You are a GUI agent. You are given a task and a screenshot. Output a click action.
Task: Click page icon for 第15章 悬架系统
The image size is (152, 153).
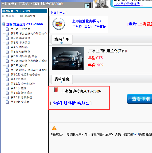(x=7, y=97)
